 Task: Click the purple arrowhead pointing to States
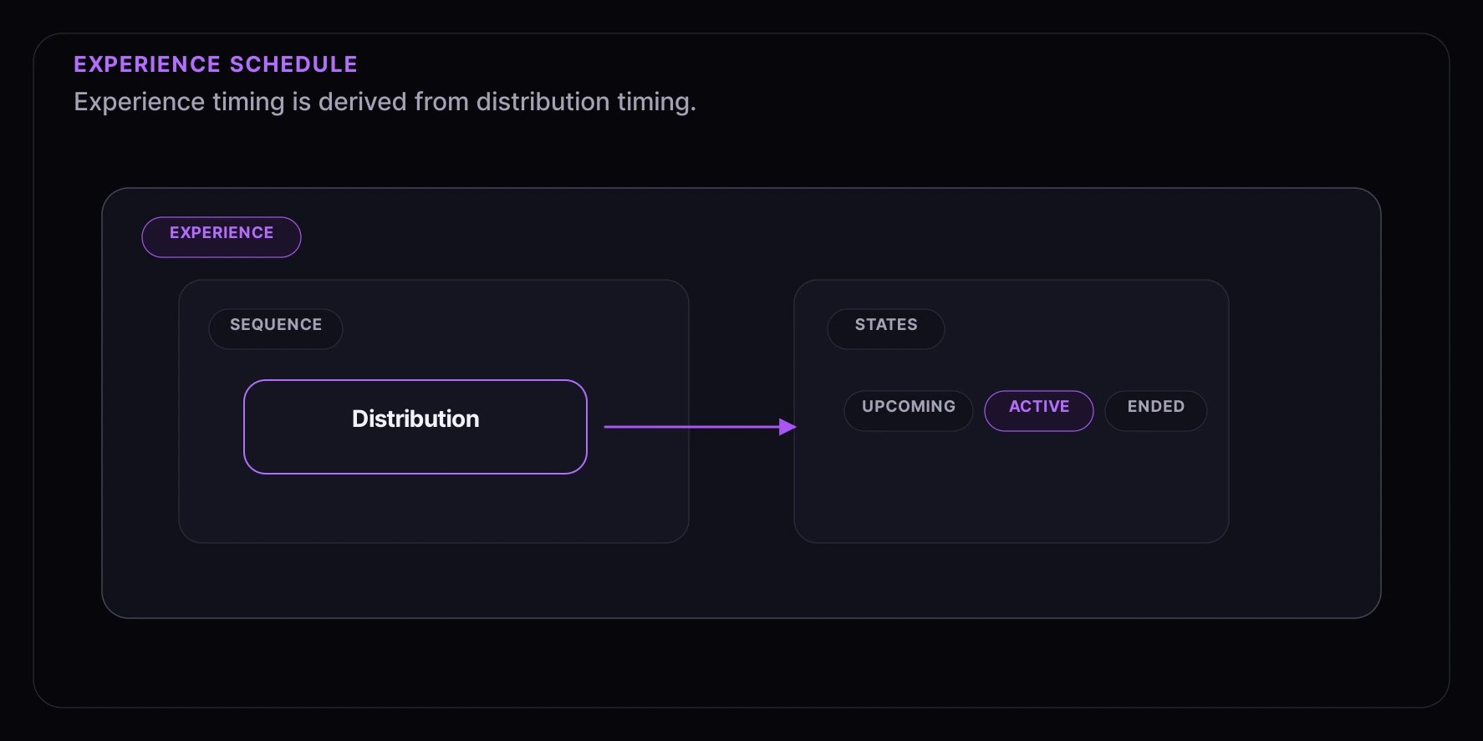click(787, 427)
